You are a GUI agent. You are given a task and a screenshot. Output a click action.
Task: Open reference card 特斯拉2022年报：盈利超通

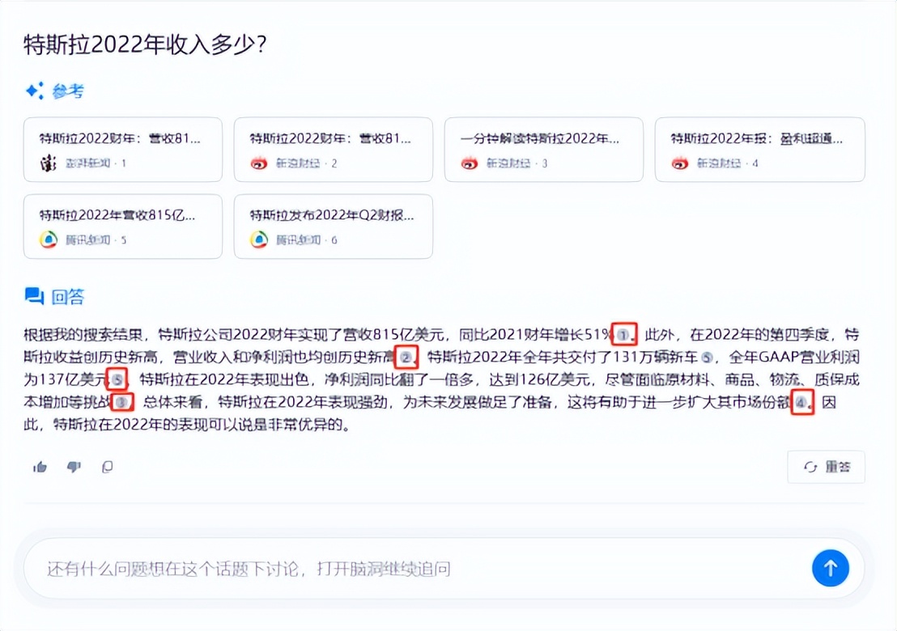click(x=759, y=149)
